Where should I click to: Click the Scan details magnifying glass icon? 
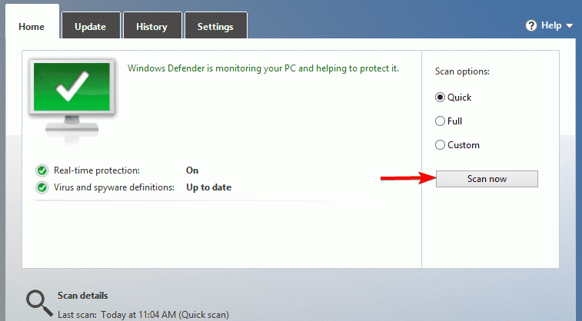click(37, 303)
